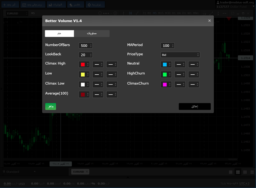Click the MAPeriod value field showing 100
The height and width of the screenshot is (188, 256).
click(x=167, y=46)
